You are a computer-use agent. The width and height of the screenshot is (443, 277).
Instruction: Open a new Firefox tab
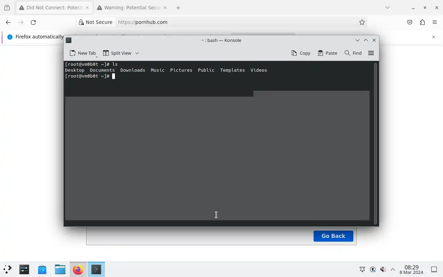(x=178, y=8)
